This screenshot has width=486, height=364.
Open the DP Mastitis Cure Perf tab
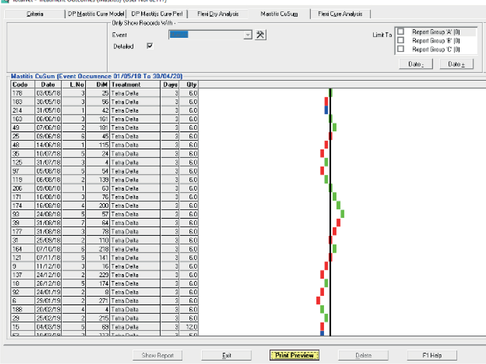point(157,14)
